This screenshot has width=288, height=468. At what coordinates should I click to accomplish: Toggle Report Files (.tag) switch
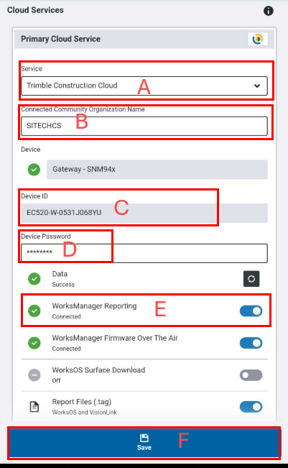[251, 407]
